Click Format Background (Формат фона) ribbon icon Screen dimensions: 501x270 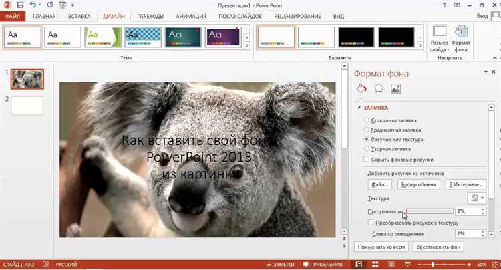point(460,38)
